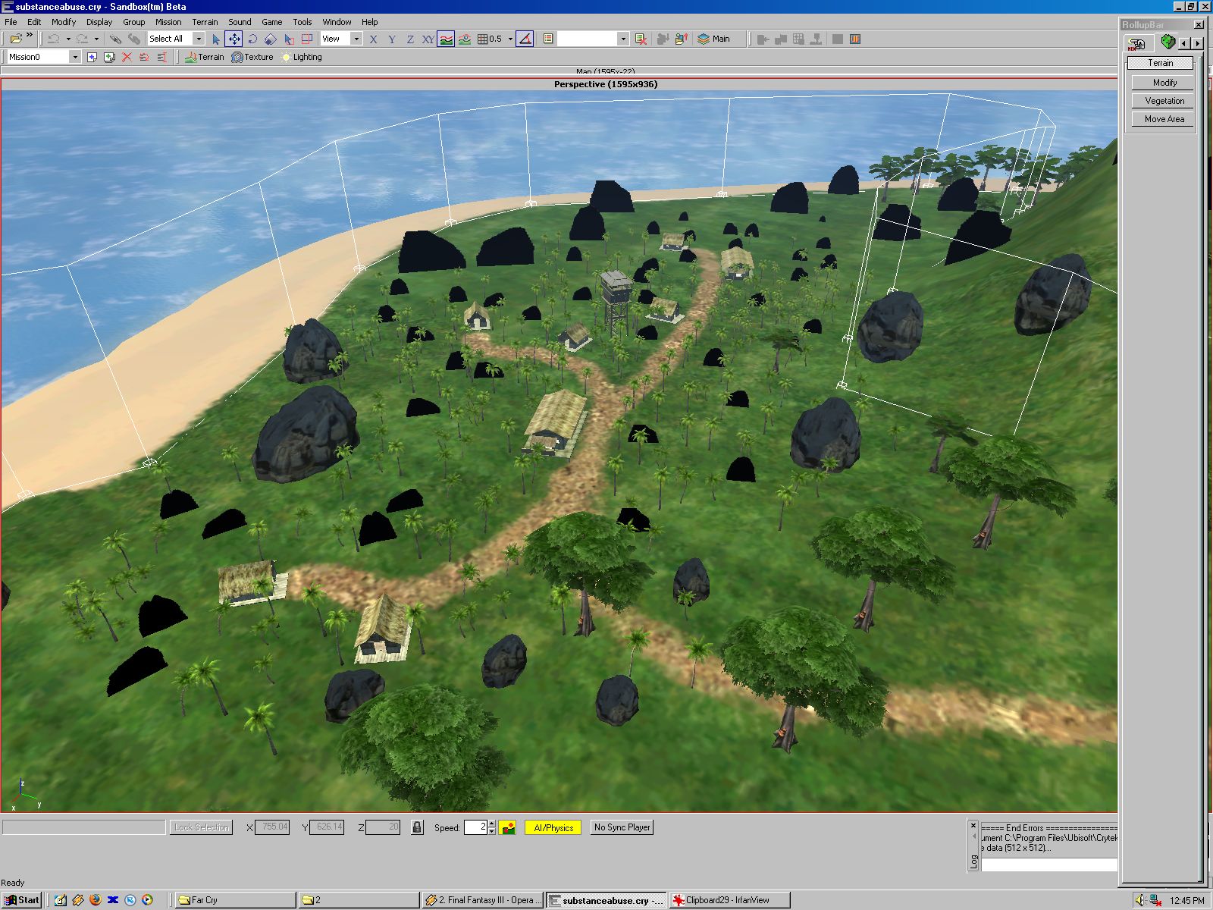1213x910 pixels.
Task: Click the Z axis constraint
Action: [410, 39]
